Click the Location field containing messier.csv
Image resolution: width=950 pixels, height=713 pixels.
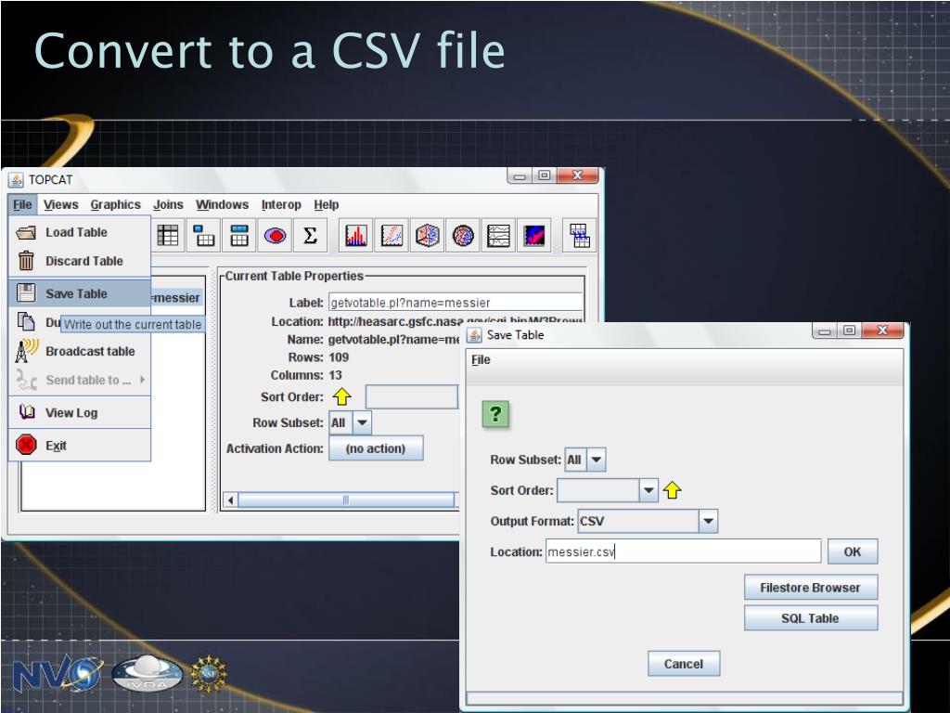click(684, 551)
